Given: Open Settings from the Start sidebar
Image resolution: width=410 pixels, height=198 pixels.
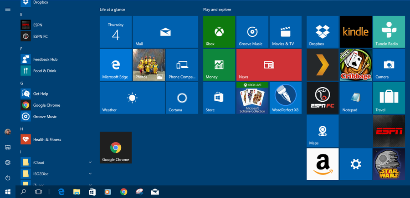Looking at the screenshot, I should click(x=8, y=163).
